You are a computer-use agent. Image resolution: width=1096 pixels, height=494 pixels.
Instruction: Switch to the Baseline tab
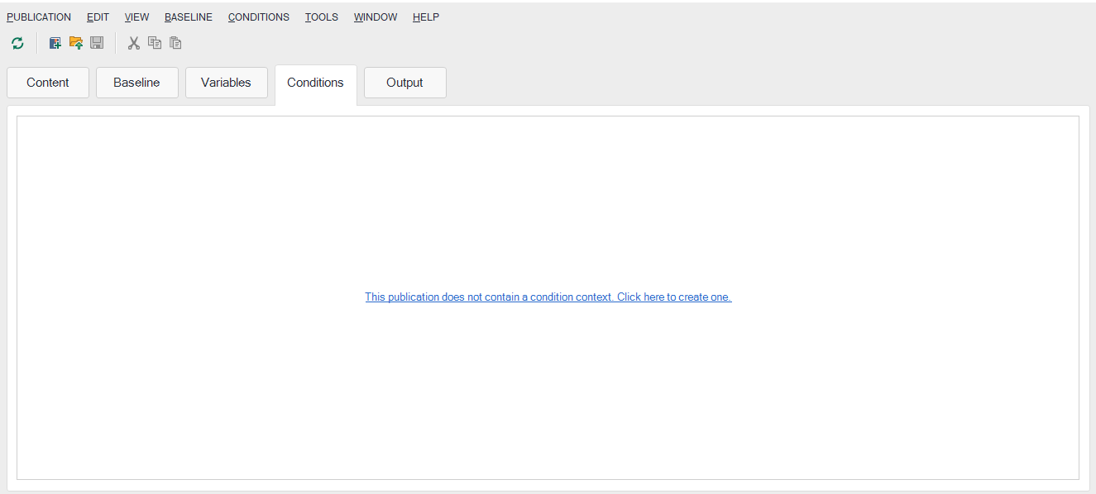[137, 83]
